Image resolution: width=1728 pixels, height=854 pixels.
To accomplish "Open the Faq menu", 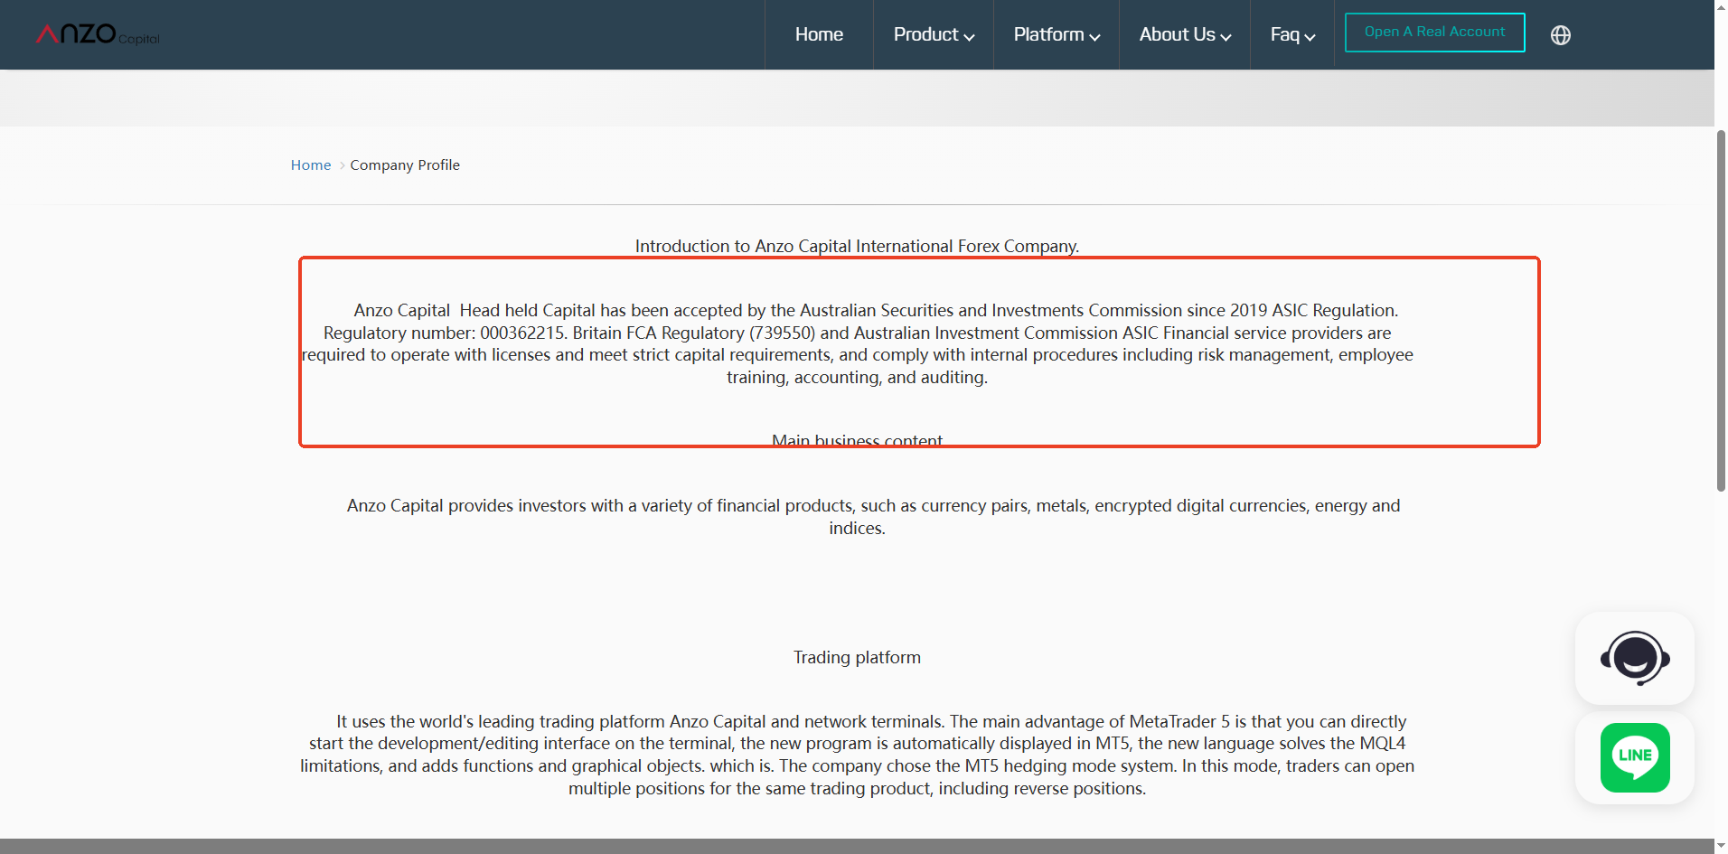I will (1292, 34).
